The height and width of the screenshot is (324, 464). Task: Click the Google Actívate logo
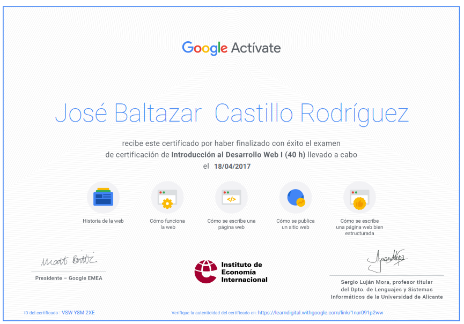pos(231,48)
